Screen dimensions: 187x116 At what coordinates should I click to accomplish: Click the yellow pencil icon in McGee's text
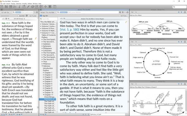click(x=126, y=22)
